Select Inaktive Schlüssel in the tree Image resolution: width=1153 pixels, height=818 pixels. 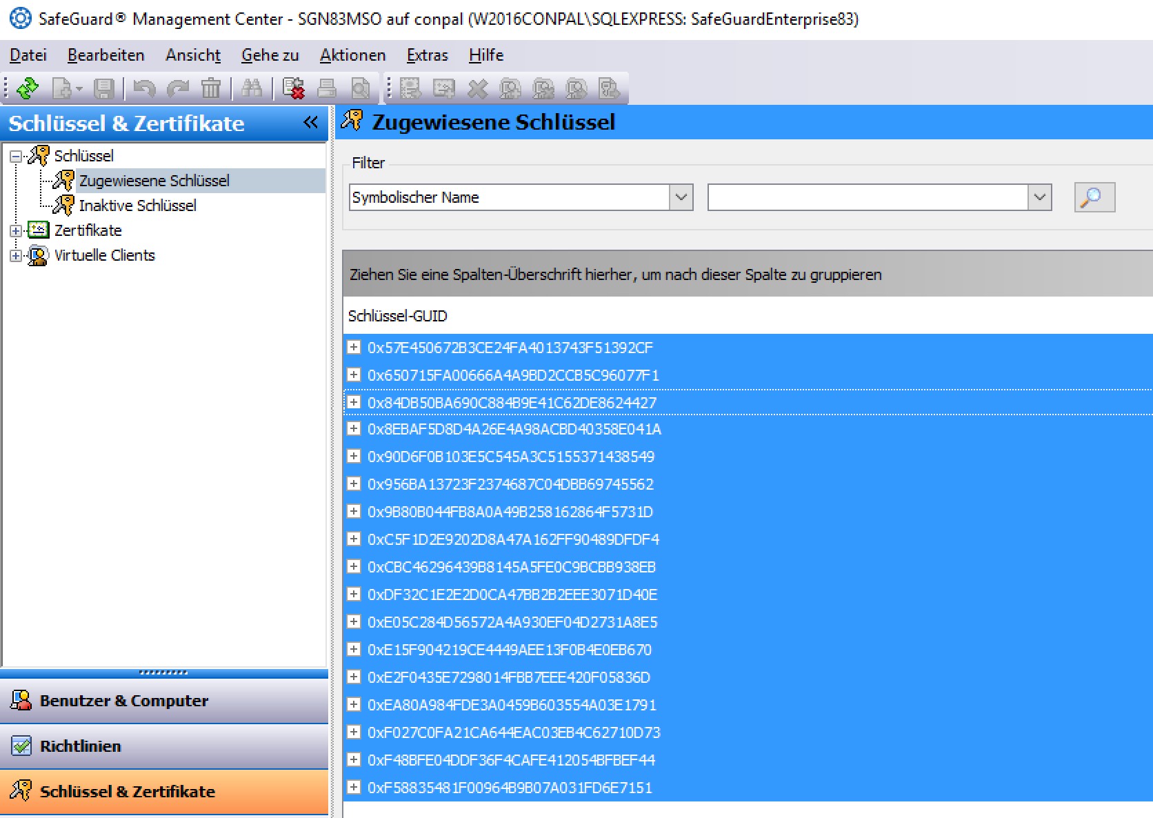click(x=138, y=206)
